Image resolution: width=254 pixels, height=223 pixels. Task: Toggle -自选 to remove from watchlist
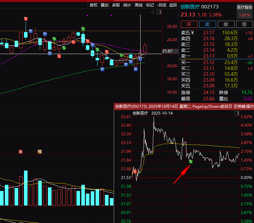coord(161,5)
